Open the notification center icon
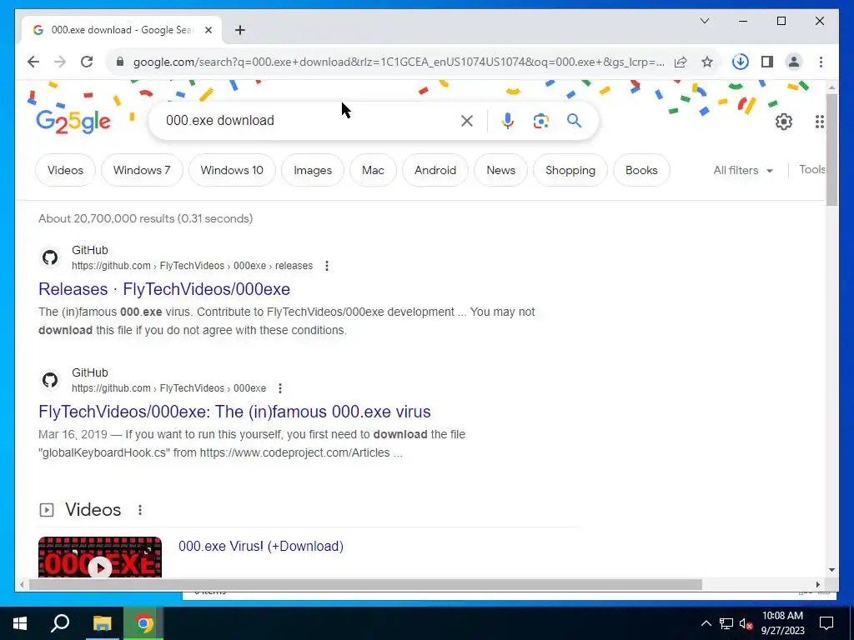The image size is (854, 640). (826, 623)
